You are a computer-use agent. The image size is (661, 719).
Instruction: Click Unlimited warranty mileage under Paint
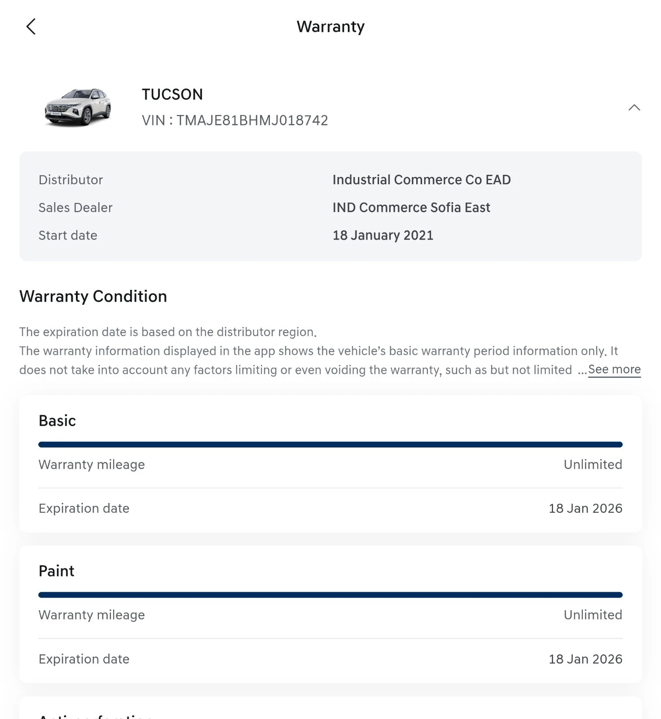tap(592, 614)
